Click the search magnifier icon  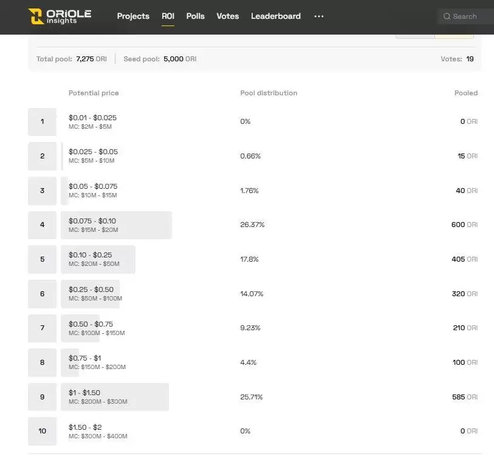(x=447, y=16)
